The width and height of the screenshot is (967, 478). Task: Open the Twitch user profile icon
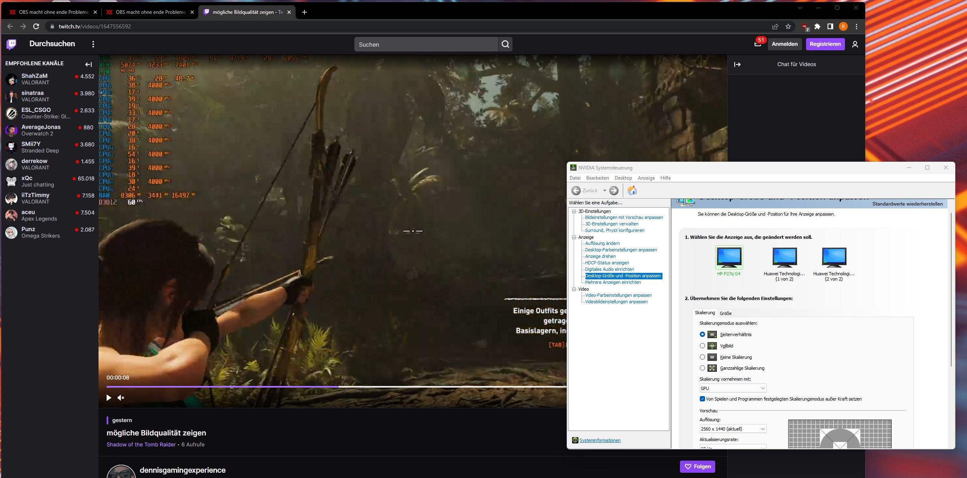(855, 44)
